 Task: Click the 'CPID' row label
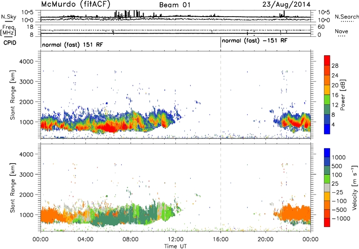click(10, 43)
